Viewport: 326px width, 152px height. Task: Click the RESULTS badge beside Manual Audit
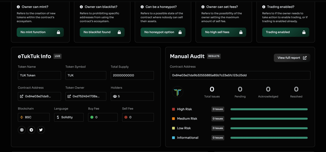click(x=214, y=56)
